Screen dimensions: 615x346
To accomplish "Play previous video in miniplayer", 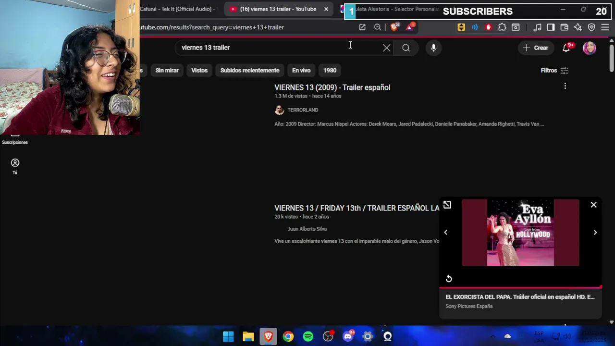I will pos(445,233).
